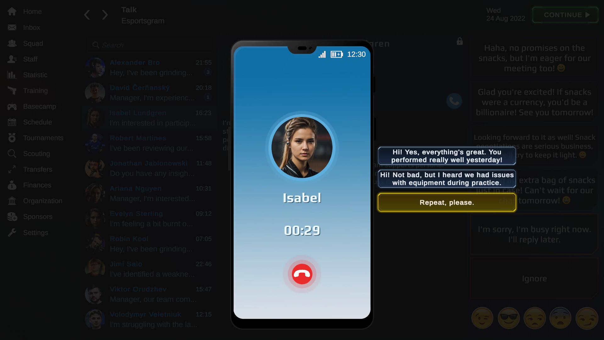
Task: Open the Finances panel
Action: 37,185
